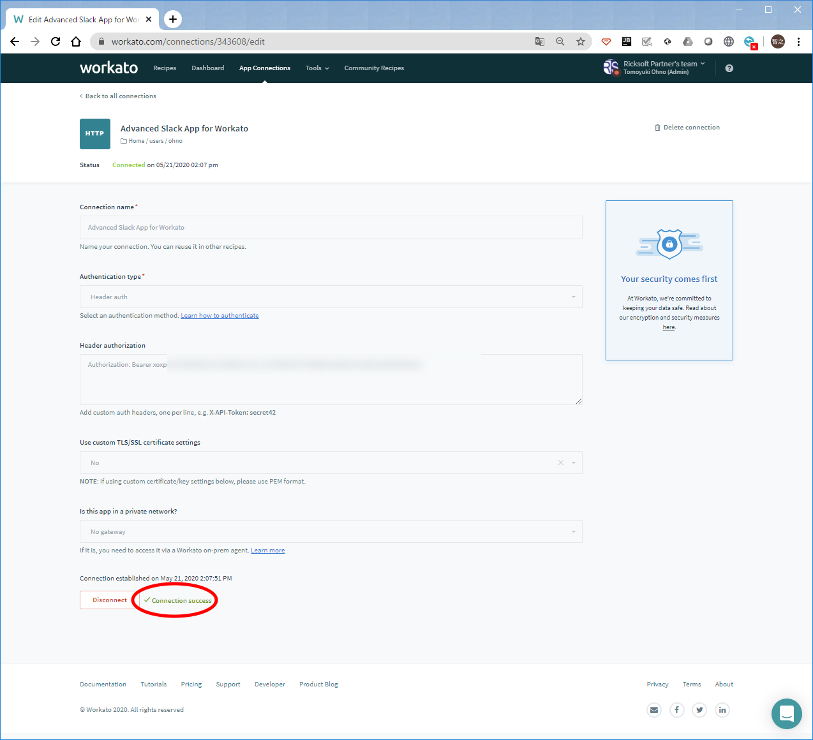
Task: Open the email icon in footer
Action: (654, 710)
